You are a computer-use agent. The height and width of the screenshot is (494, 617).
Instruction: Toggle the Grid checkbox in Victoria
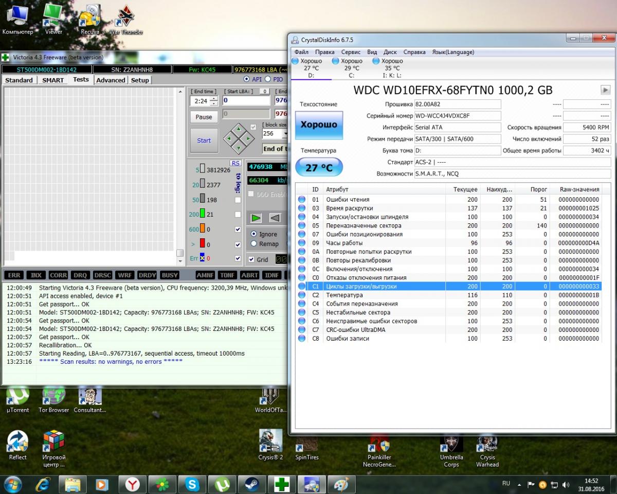251,259
